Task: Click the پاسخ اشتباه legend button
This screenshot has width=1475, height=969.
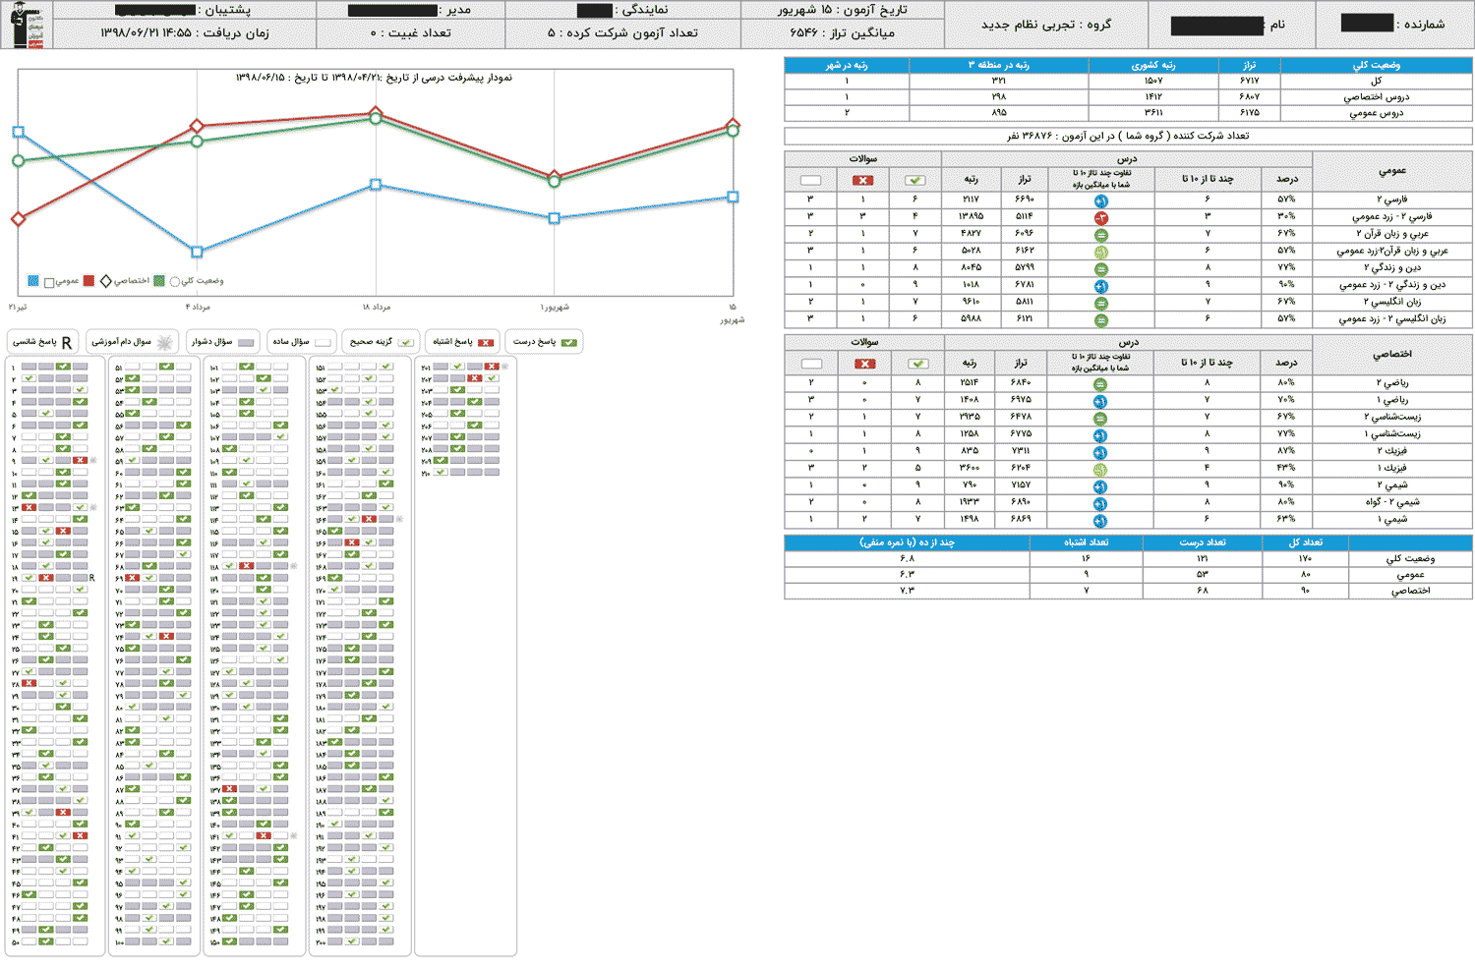Action: click(x=463, y=342)
